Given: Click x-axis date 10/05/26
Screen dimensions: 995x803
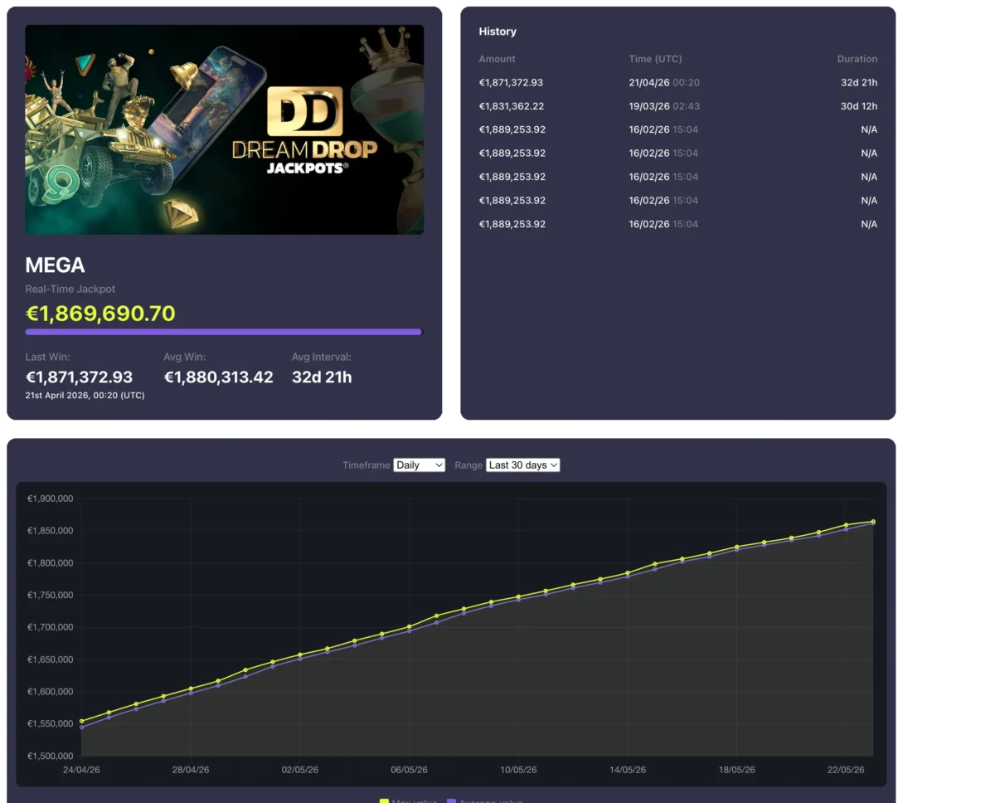Looking at the screenshot, I should [518, 770].
